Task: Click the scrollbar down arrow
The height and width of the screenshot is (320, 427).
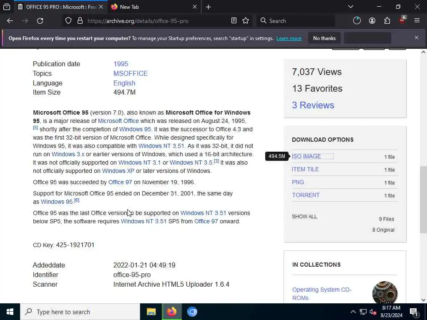Action: click(423, 300)
